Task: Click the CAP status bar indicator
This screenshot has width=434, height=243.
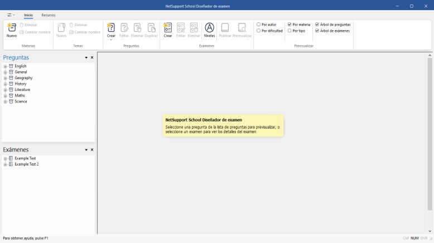Action: pyautogui.click(x=406, y=239)
